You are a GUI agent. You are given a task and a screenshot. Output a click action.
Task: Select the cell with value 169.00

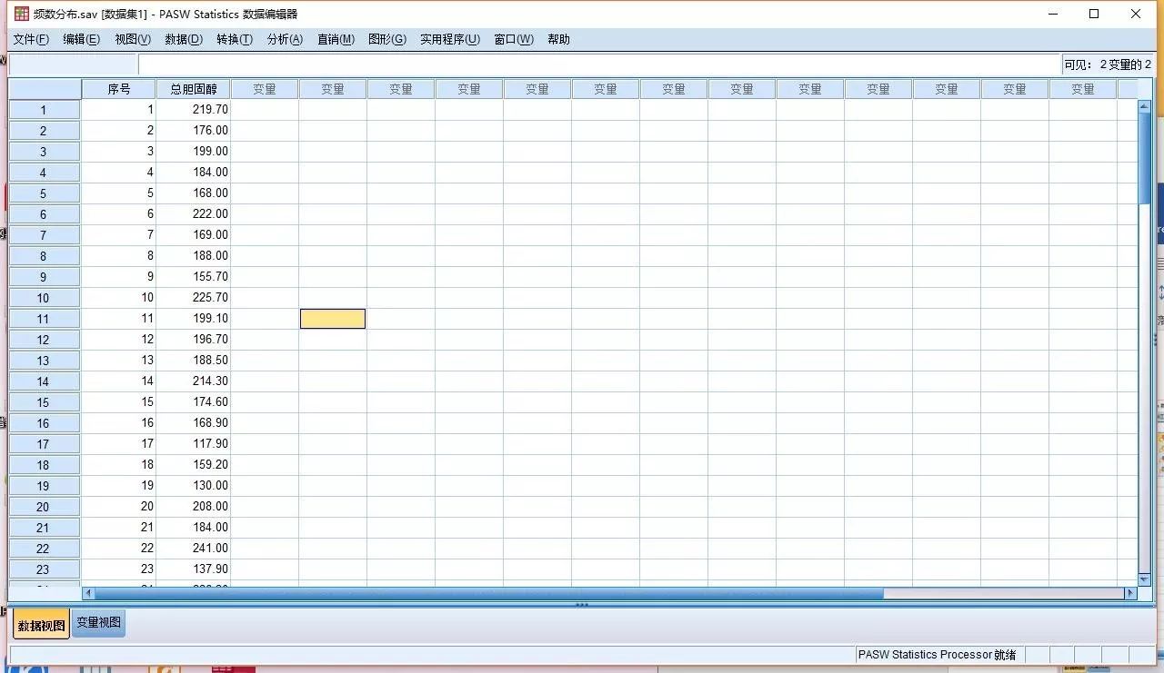[193, 234]
